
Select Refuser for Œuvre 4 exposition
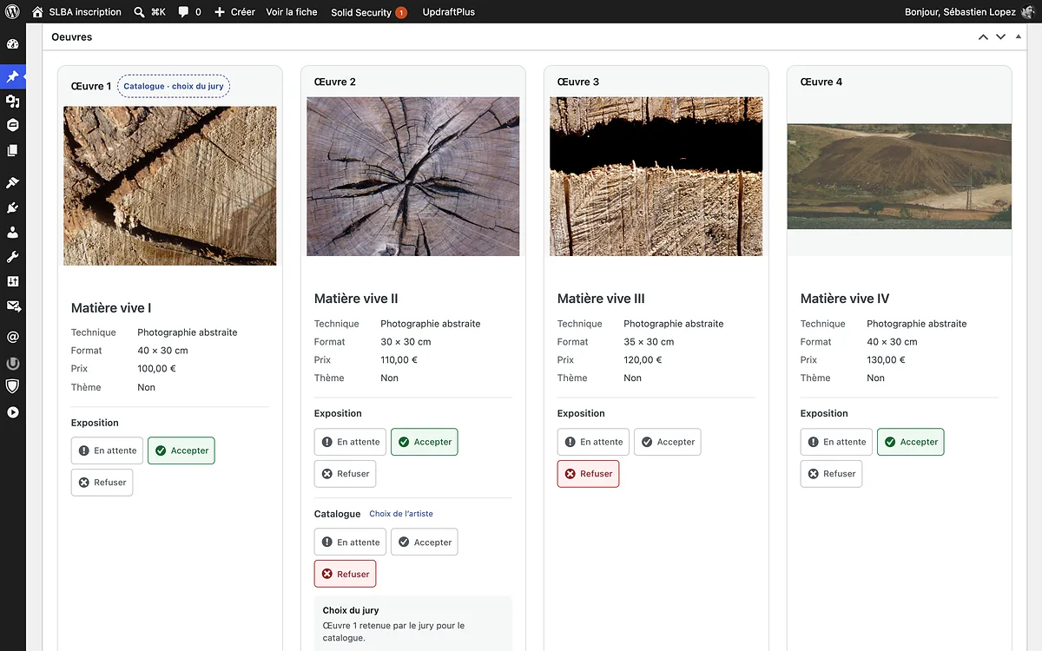(x=831, y=473)
